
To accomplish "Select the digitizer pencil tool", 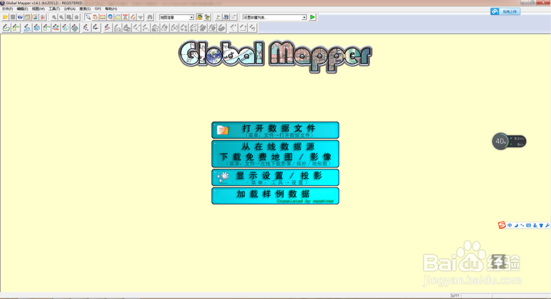I will coord(133,17).
